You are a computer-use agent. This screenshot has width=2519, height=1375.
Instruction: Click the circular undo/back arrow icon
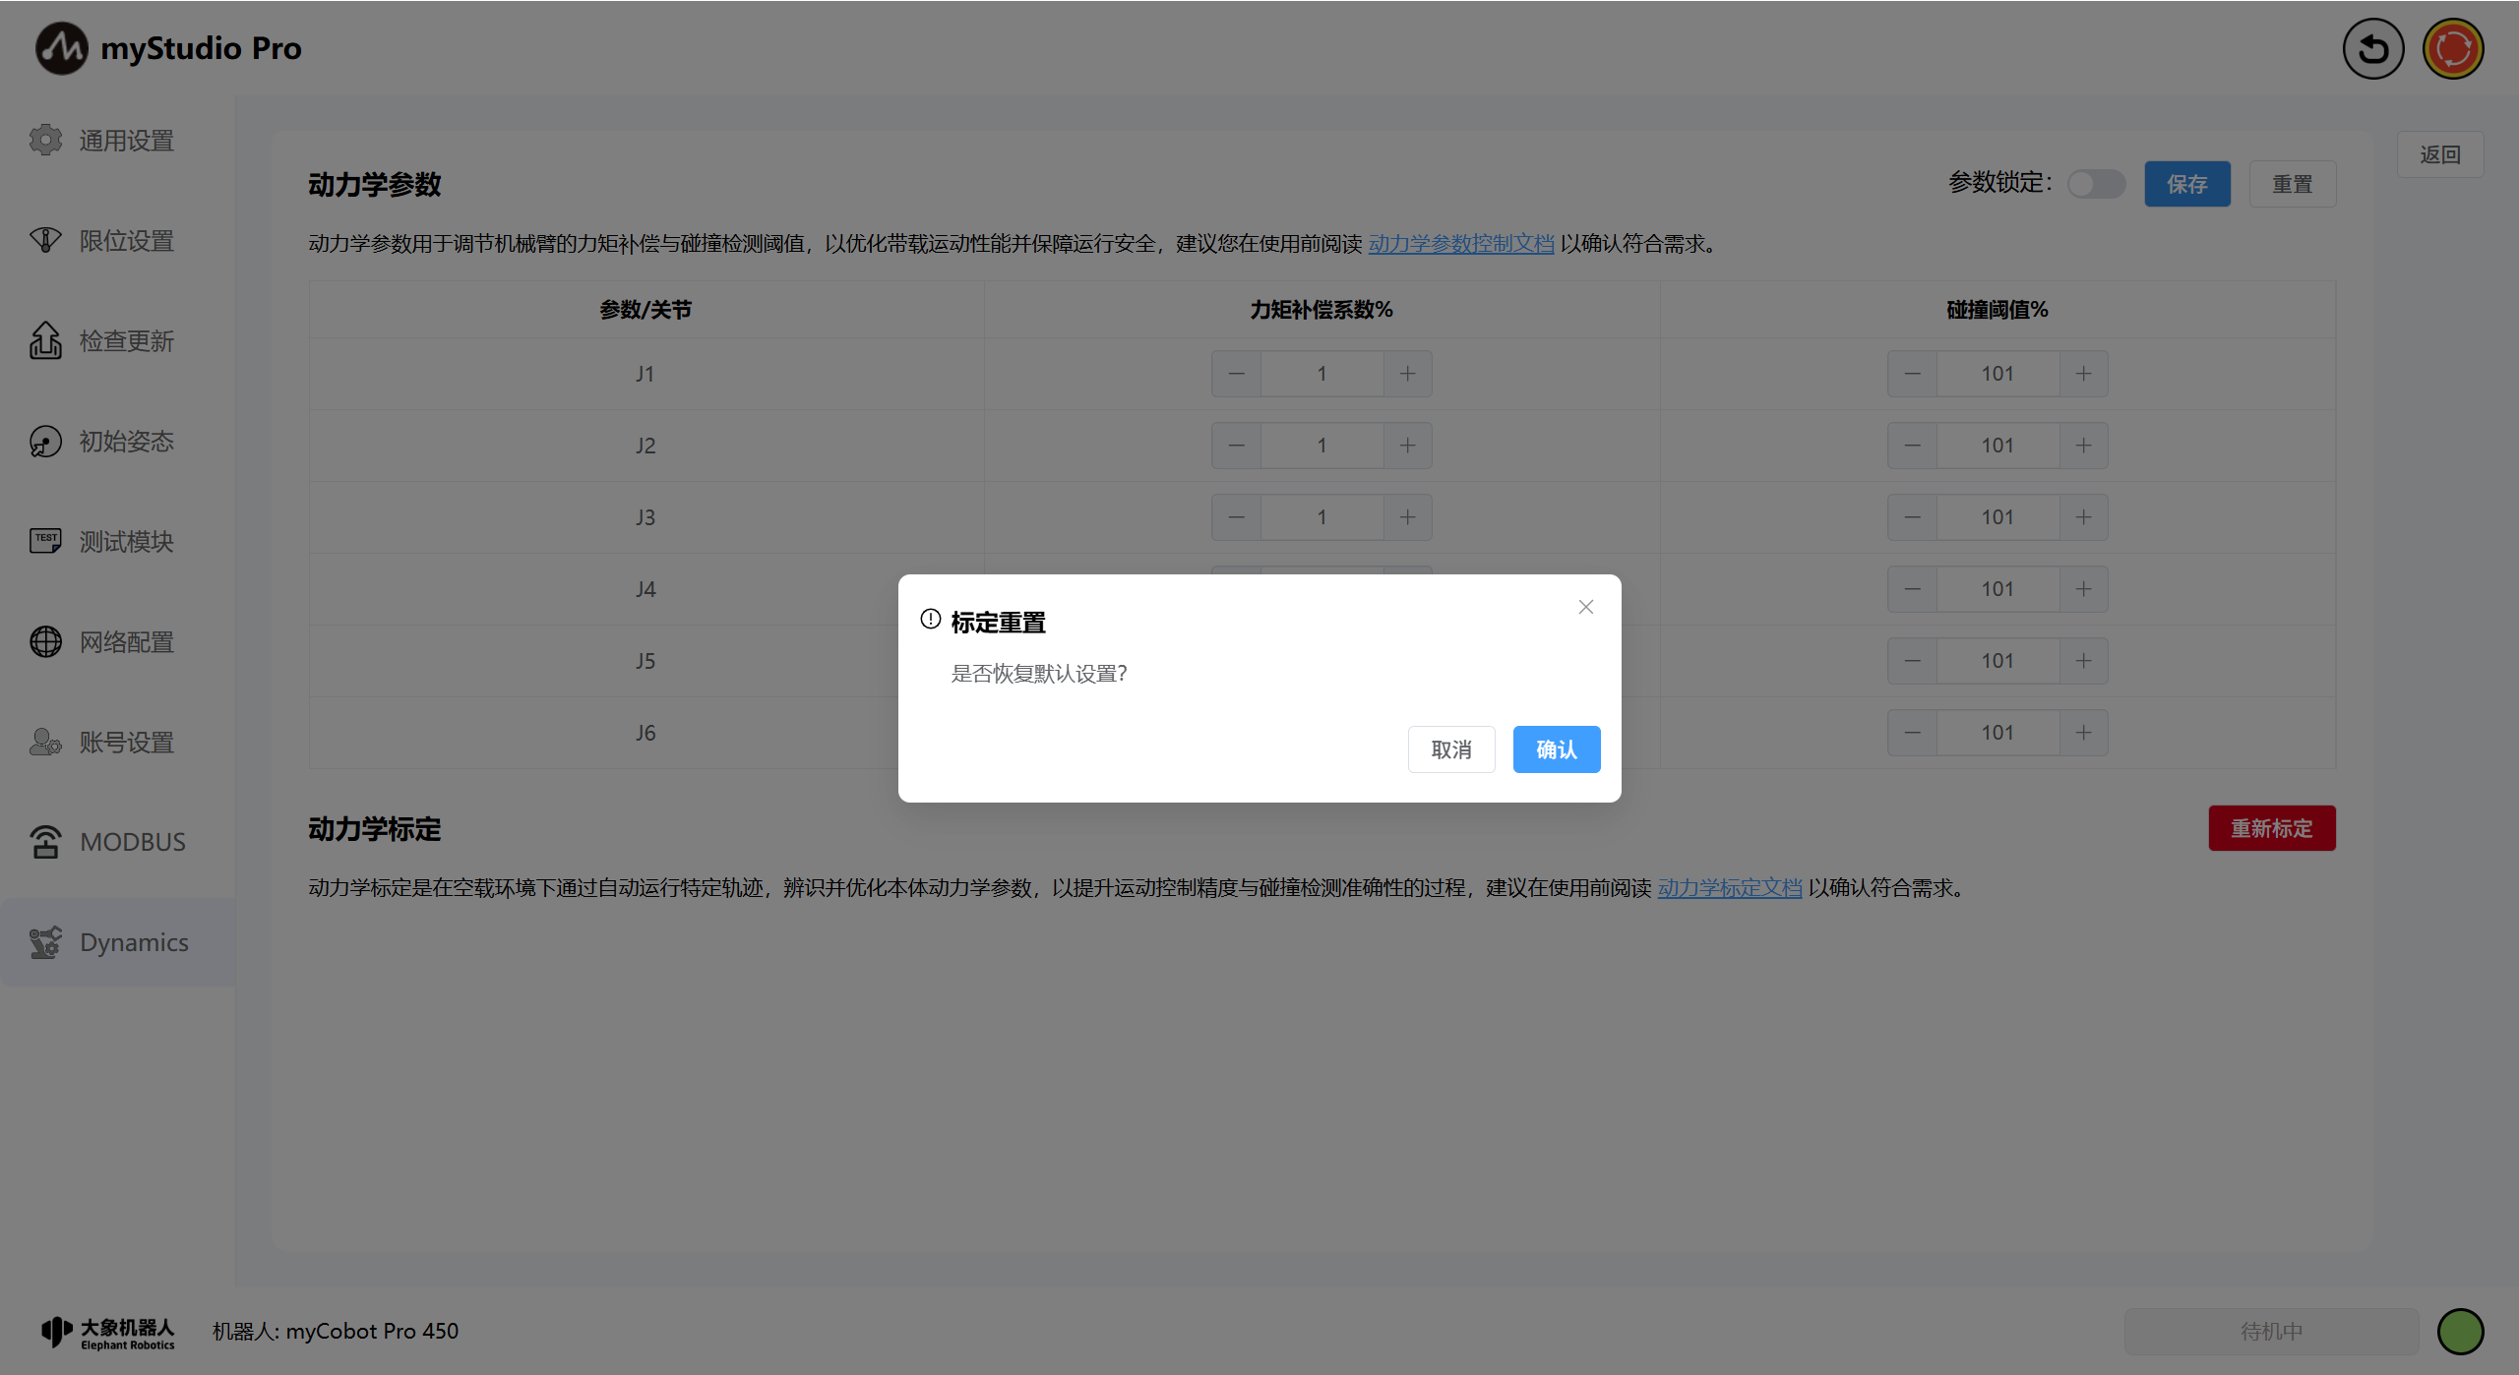(2372, 49)
